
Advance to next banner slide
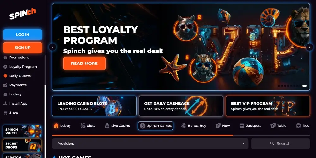[310, 47]
